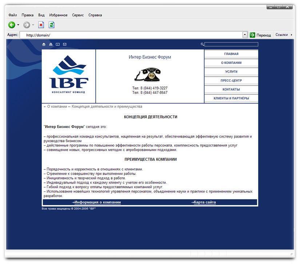Viewport: 300px width, 264px height.
Task: Click the open-book icon in site header
Action: tap(58, 44)
